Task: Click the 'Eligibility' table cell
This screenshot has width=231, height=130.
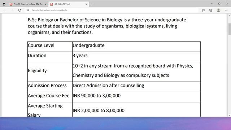Action: [x=50, y=72]
